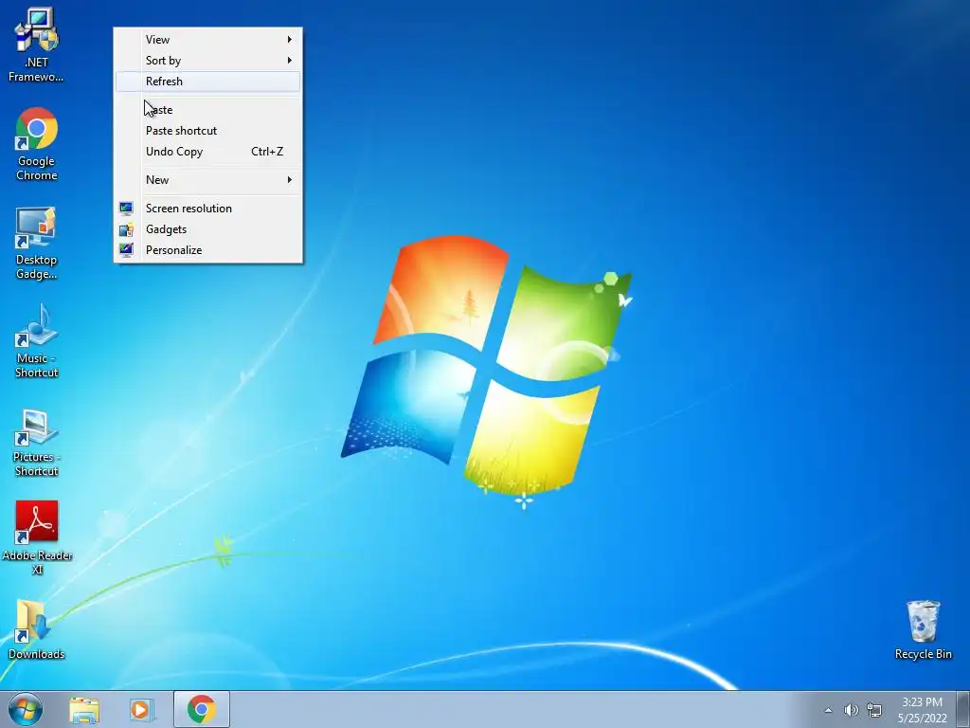This screenshot has width=970, height=728.
Task: Click the taskbar clock and date
Action: (923, 710)
